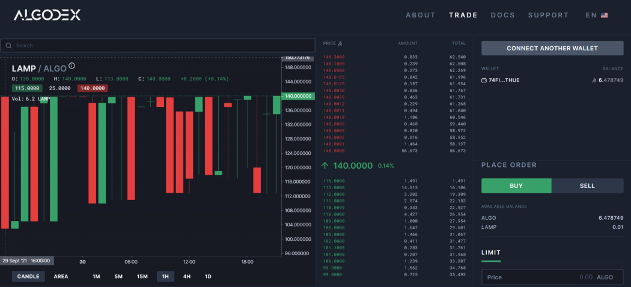Select sell order at 140.0128
This screenshot has height=287, width=631.
[394, 83]
